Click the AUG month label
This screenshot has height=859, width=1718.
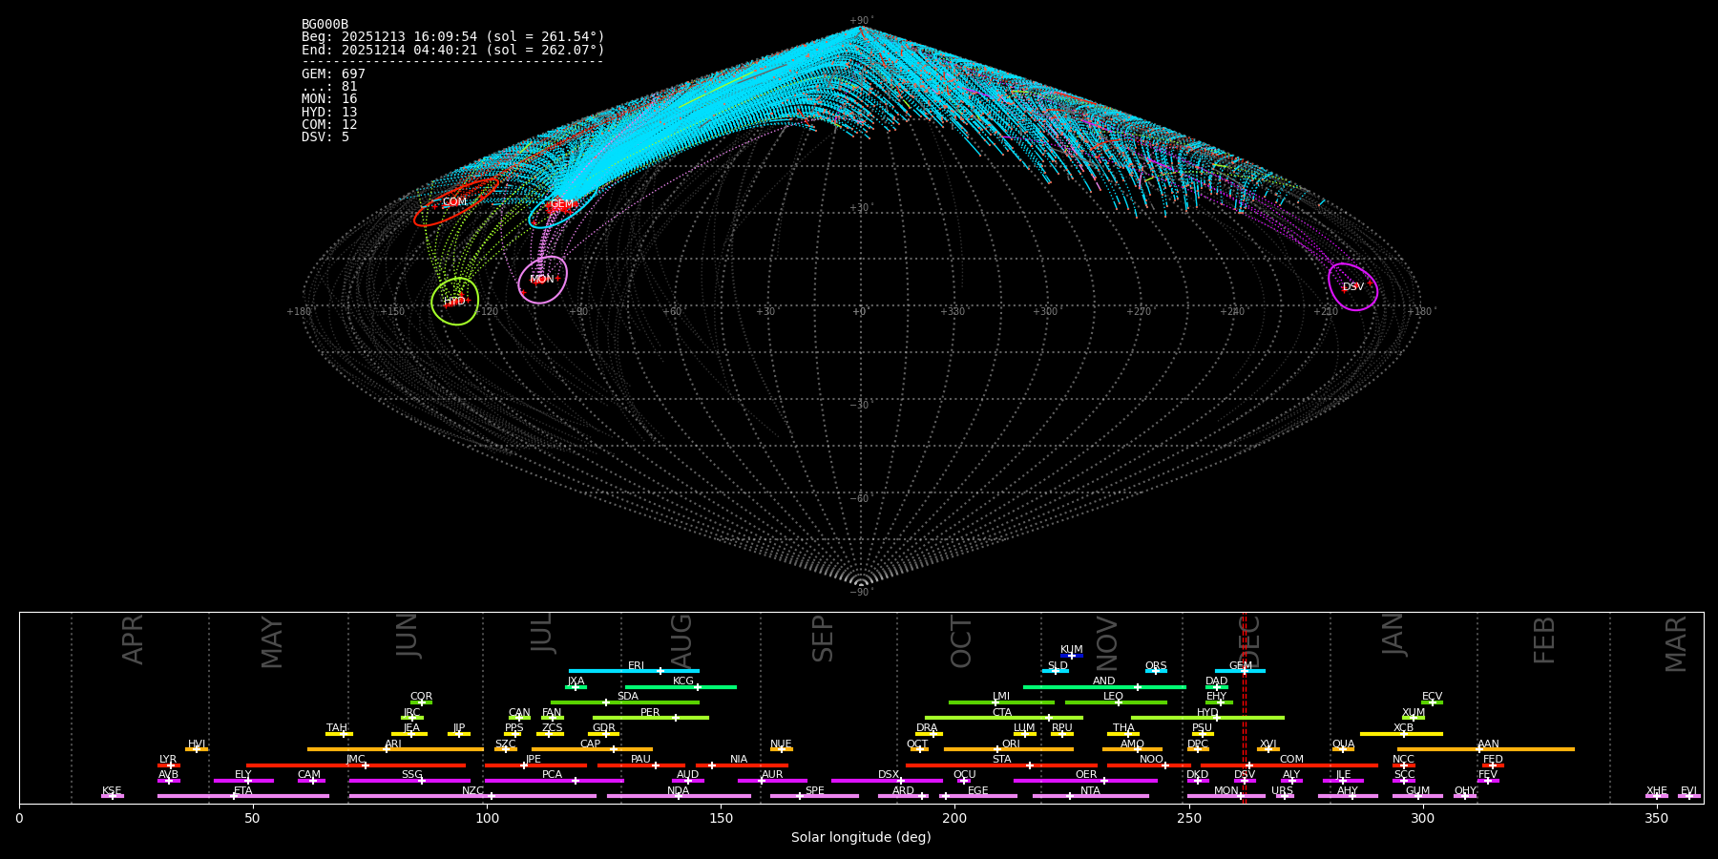pos(681,639)
